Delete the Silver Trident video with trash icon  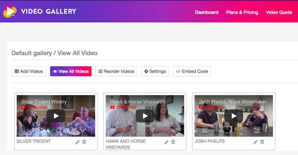[84, 142]
